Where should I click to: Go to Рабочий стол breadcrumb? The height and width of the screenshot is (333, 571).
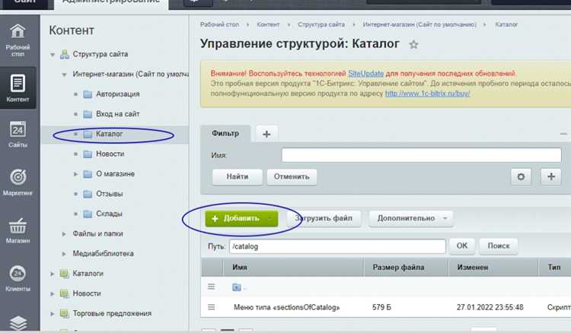219,25
